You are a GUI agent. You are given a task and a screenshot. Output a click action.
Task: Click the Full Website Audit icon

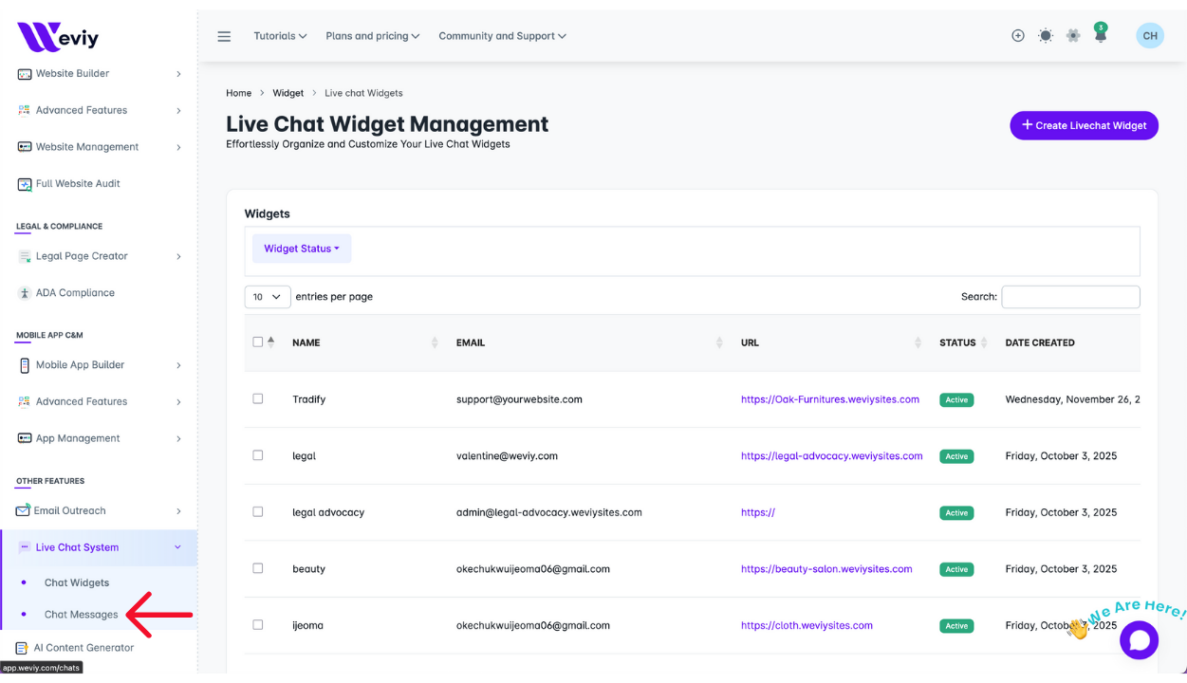(25, 184)
